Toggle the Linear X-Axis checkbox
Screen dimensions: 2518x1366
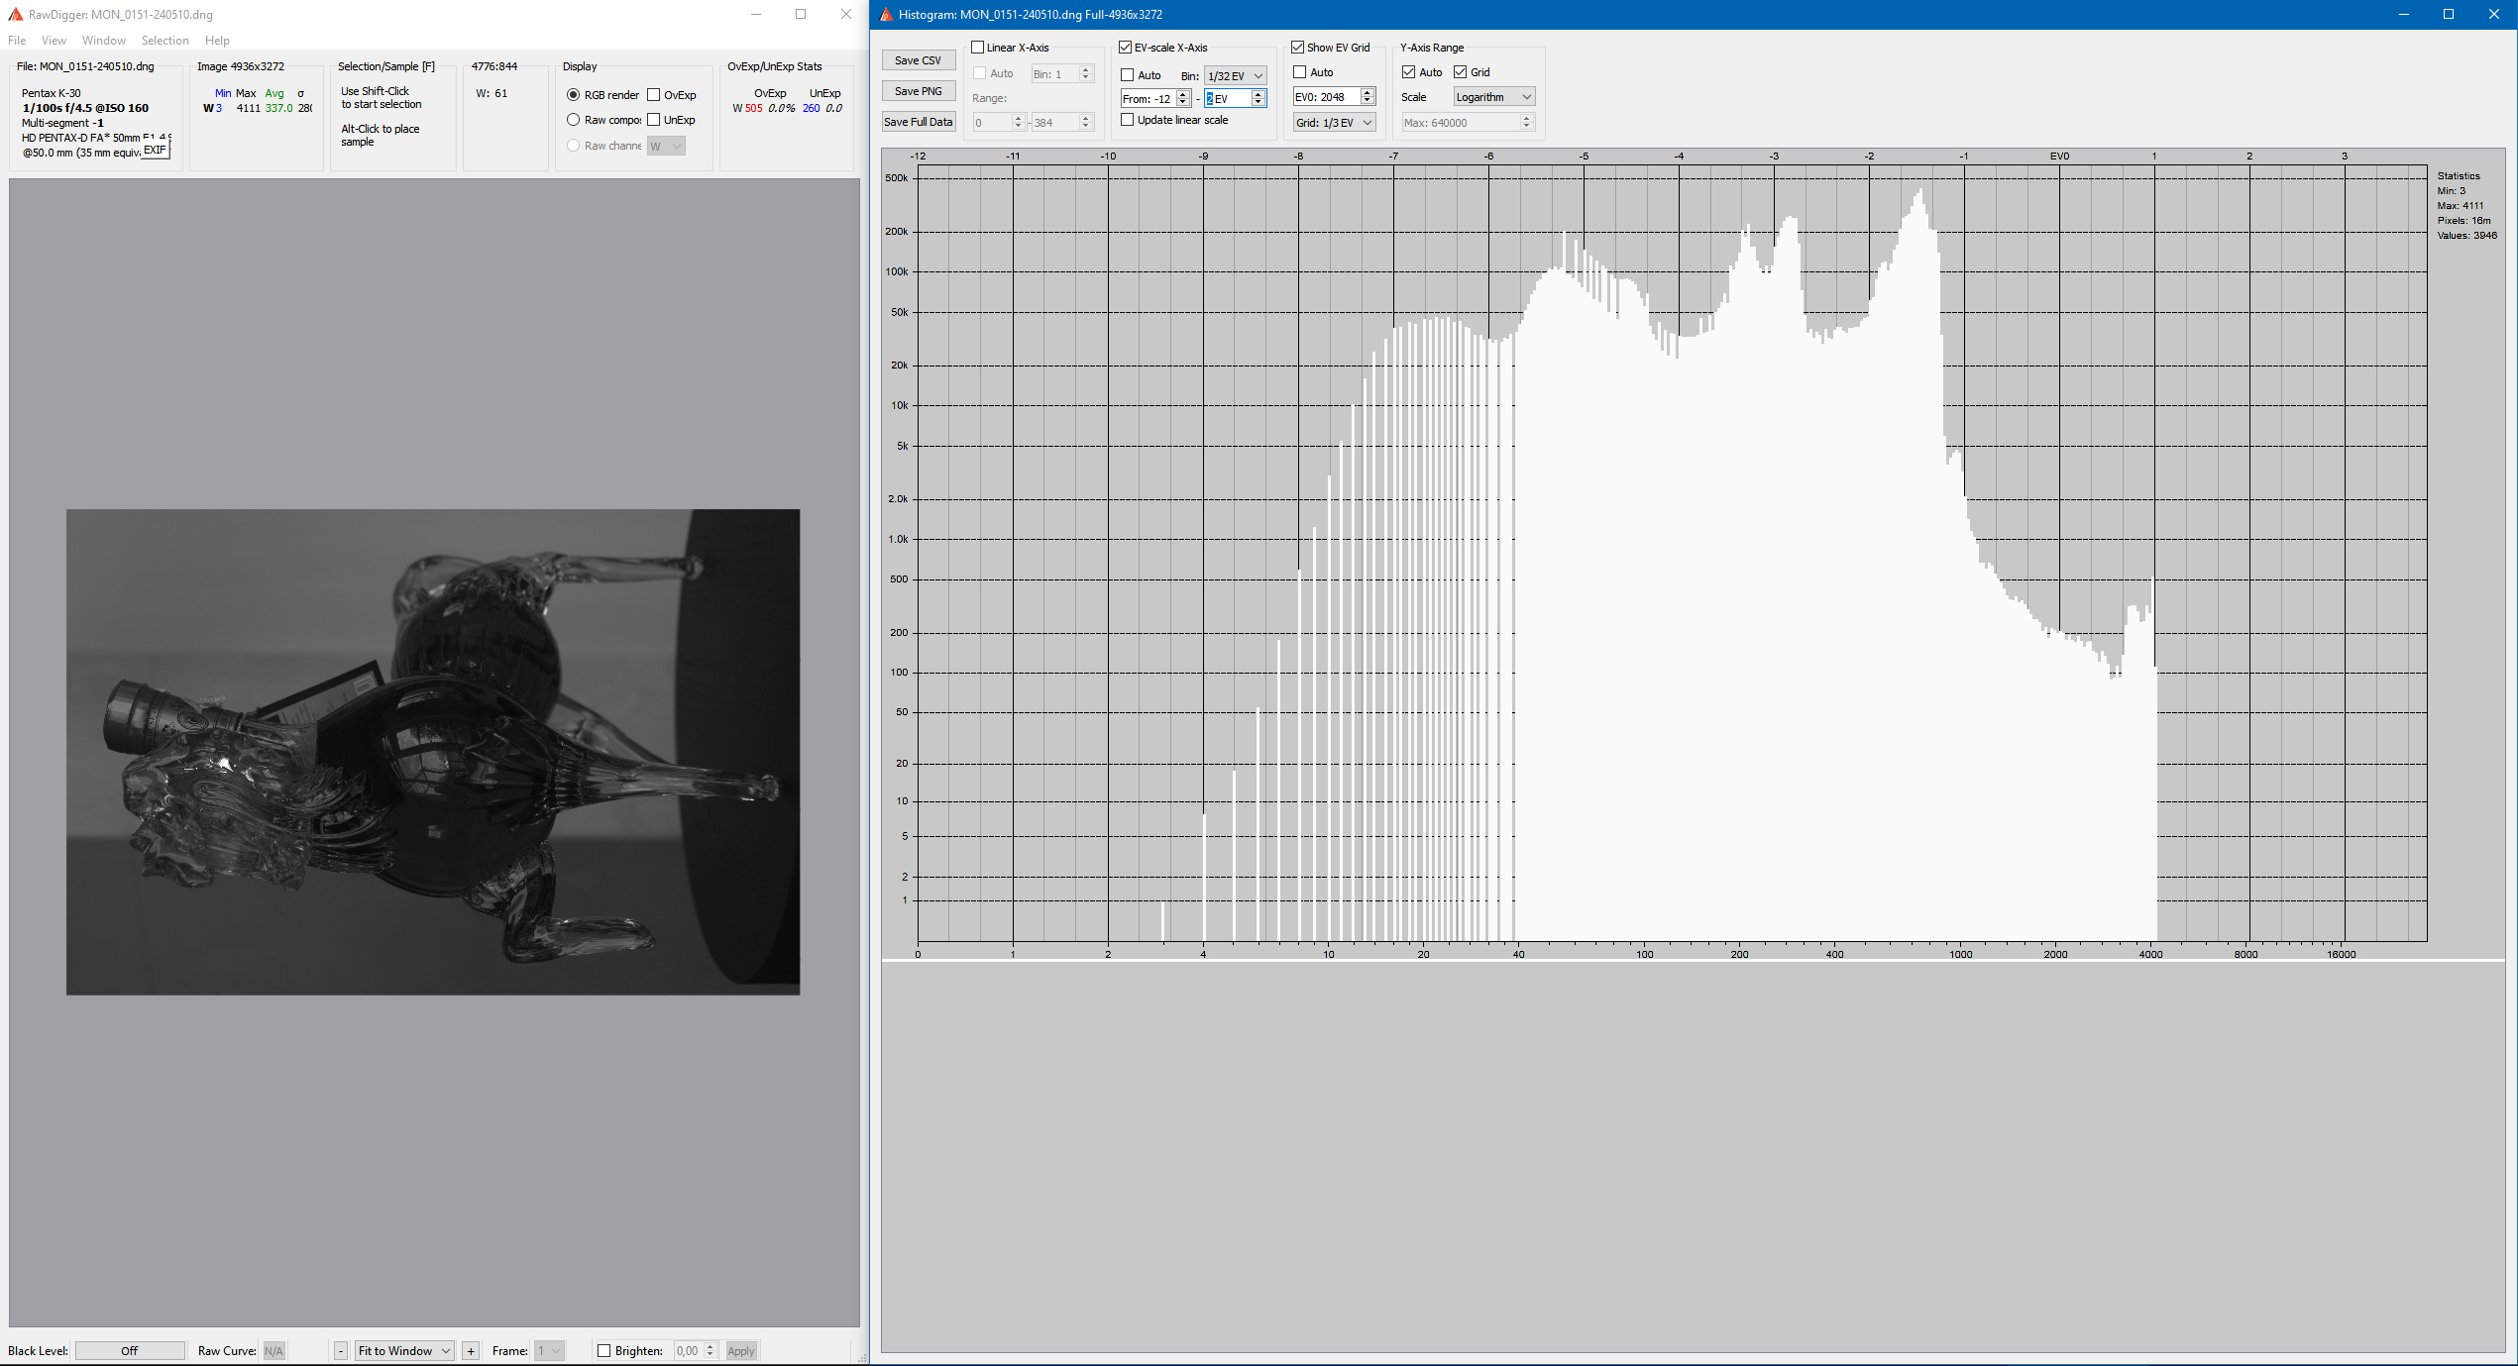click(977, 48)
